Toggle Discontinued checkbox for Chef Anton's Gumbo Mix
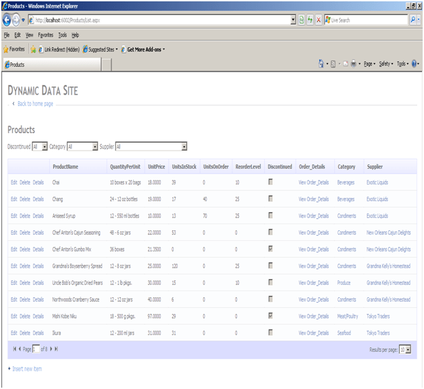 [x=271, y=249]
